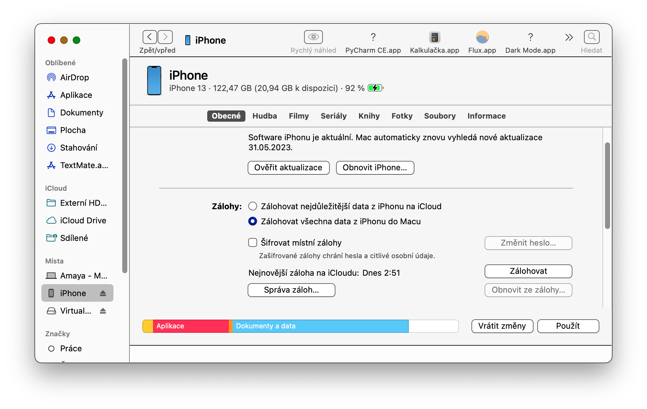Launch Kalkulačka.app from toolbar
Viewport: 647px width, 409px height.
(434, 37)
